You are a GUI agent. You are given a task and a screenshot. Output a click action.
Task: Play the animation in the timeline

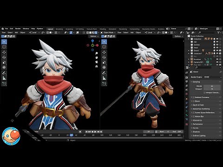95,132
